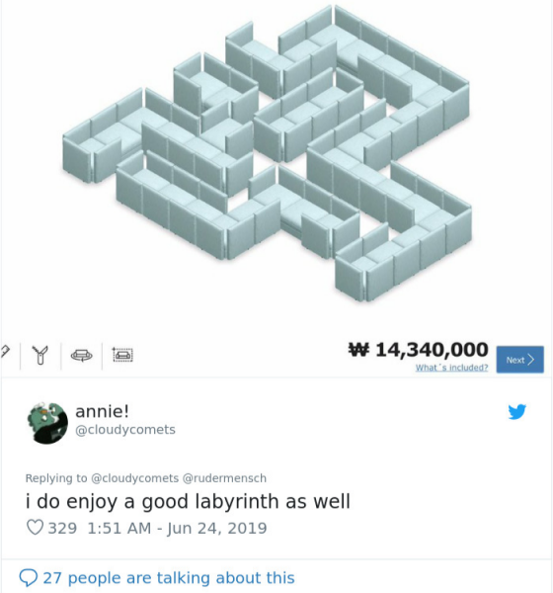The height and width of the screenshot is (593, 553).
Task: Click the 329 likes count
Action: point(62,528)
